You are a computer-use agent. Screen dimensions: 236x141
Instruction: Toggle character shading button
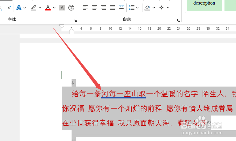click(x=62, y=8)
